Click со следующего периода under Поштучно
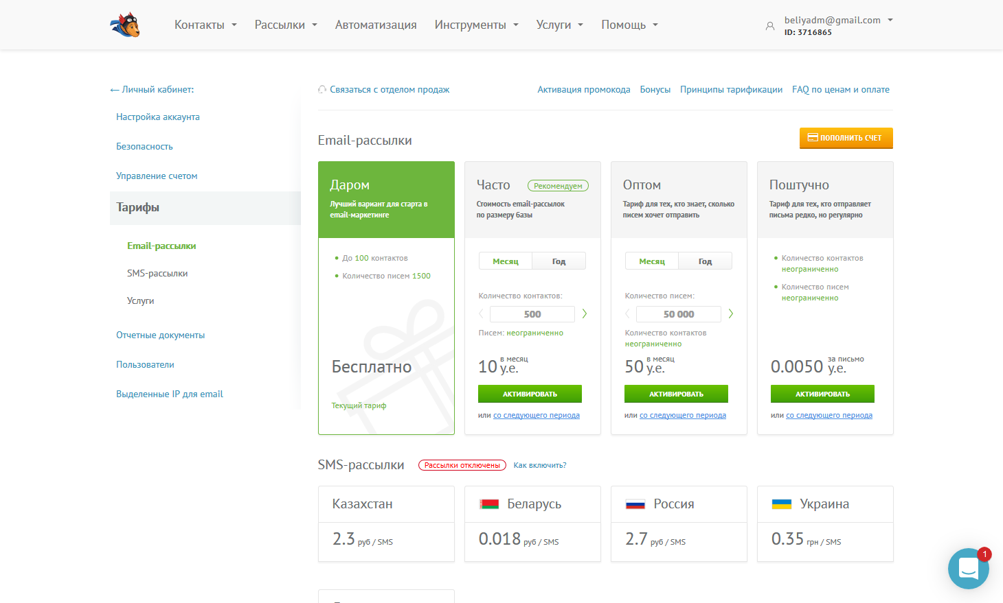 [x=829, y=416]
